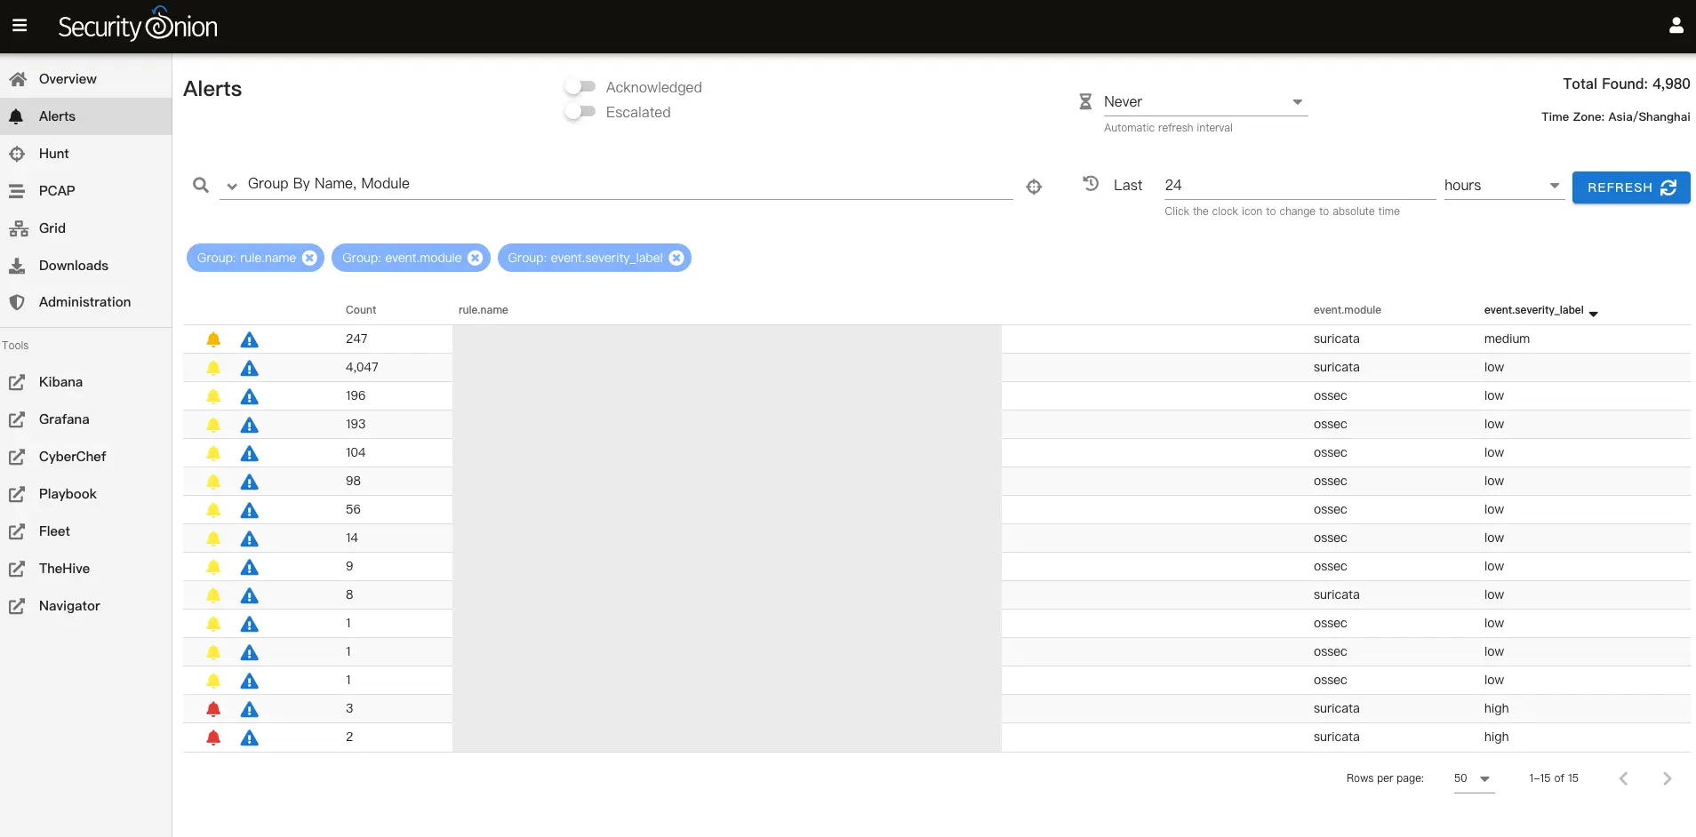This screenshot has height=837, width=1696.
Task: Go to Downloads
Action: [85, 266]
